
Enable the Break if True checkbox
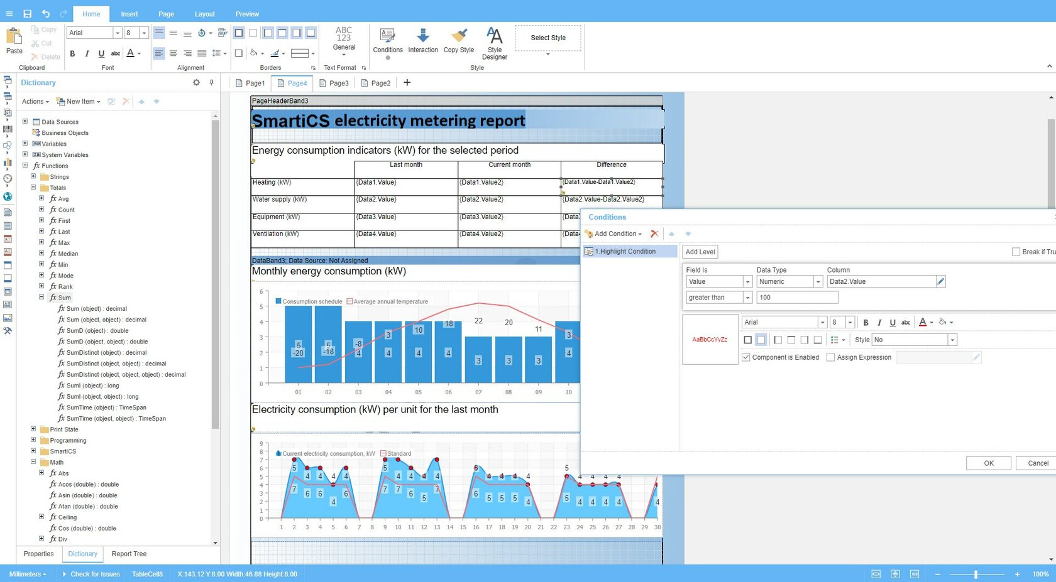1016,252
